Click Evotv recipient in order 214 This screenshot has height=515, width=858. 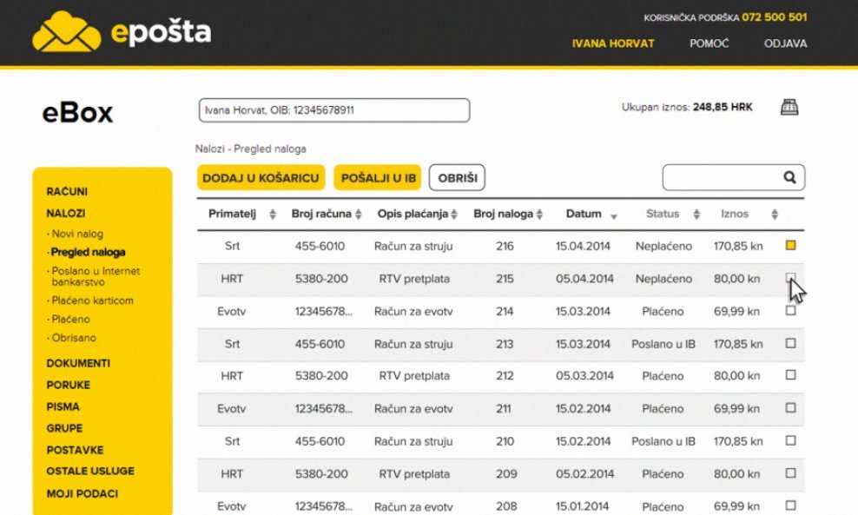point(232,312)
